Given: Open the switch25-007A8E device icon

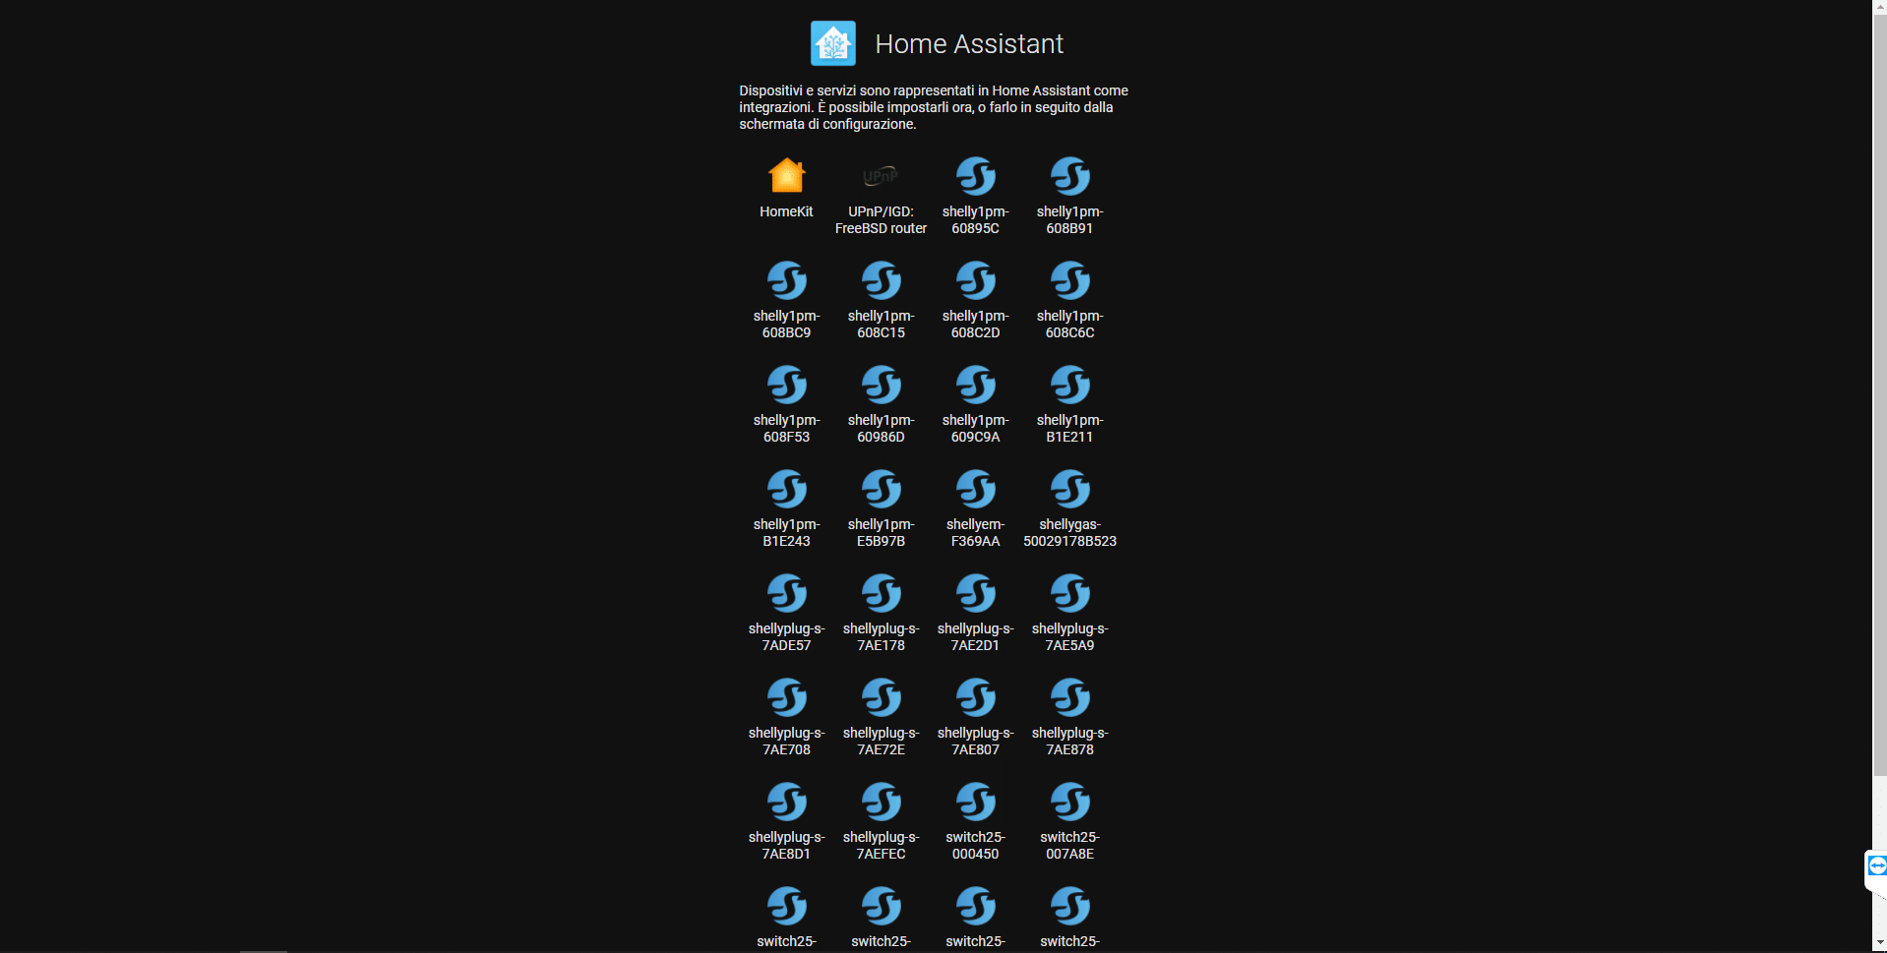Looking at the screenshot, I should tap(1069, 802).
